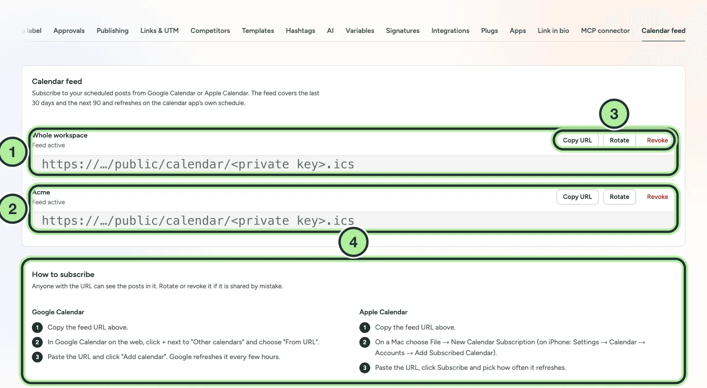Open the Apps tab
Image resolution: width=707 pixels, height=388 pixels.
click(518, 30)
